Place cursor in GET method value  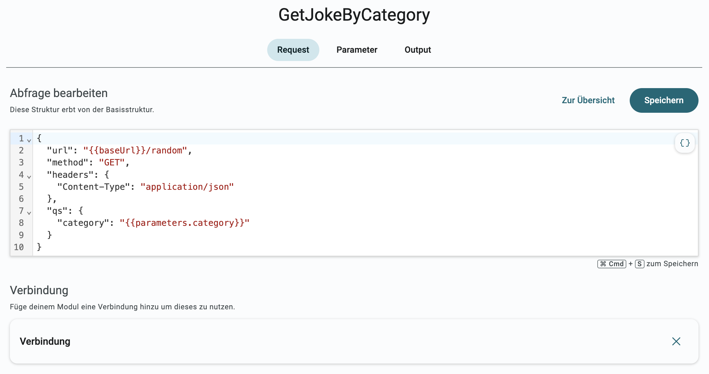[x=112, y=162]
